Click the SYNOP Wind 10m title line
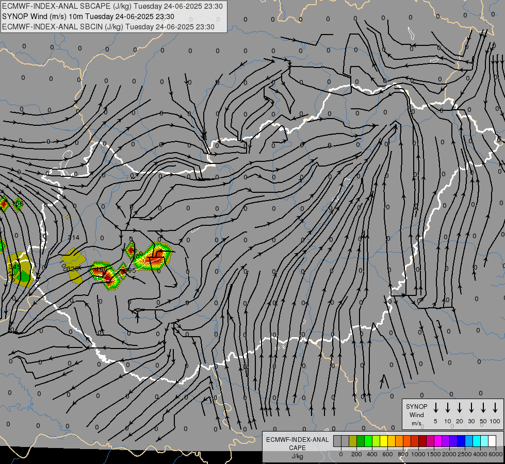This screenshot has height=464, width=505. (x=88, y=16)
